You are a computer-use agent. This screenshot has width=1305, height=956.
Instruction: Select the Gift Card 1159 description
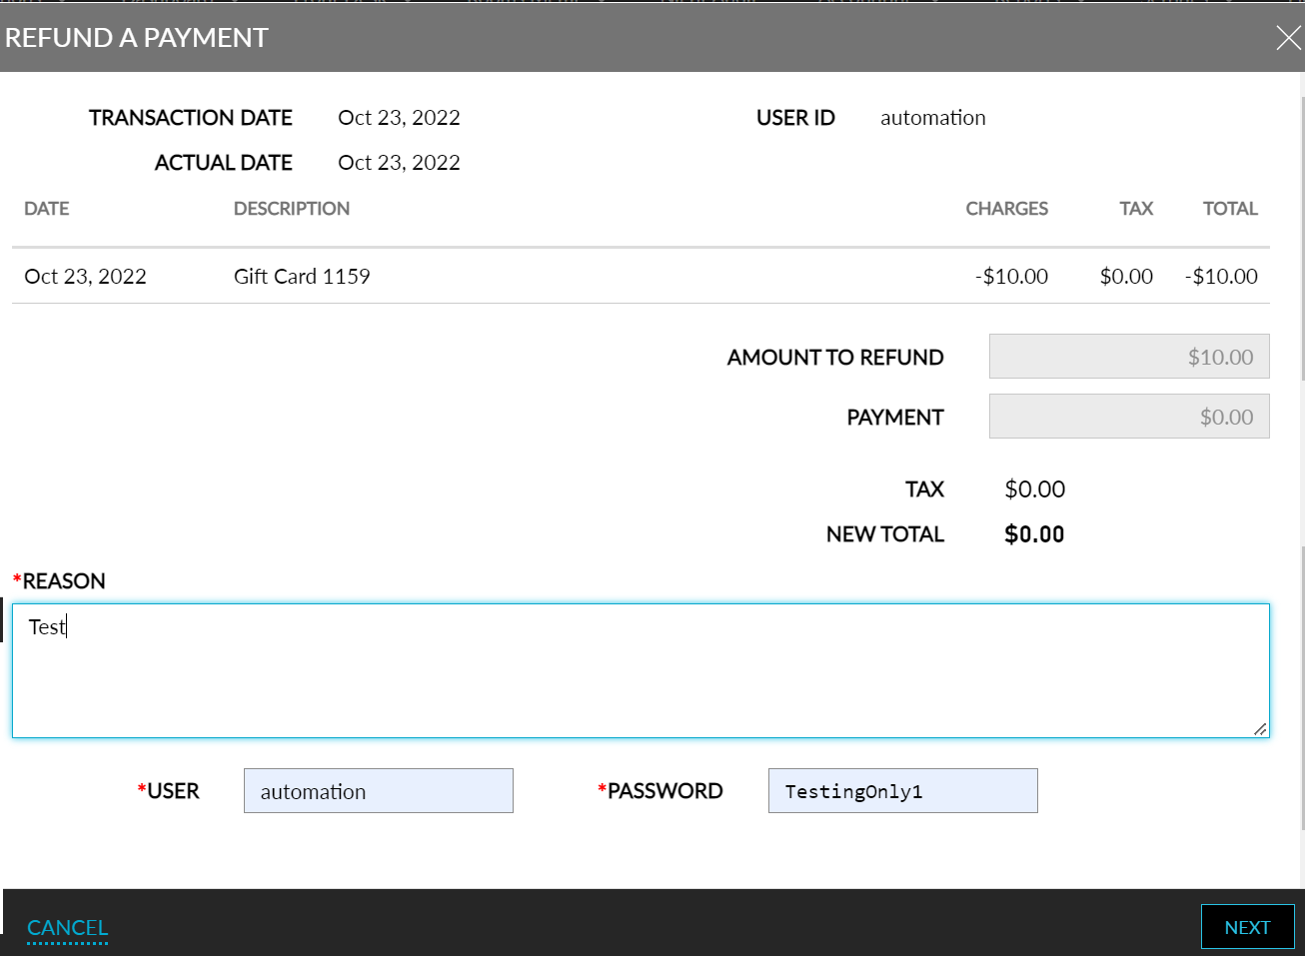tap(302, 277)
